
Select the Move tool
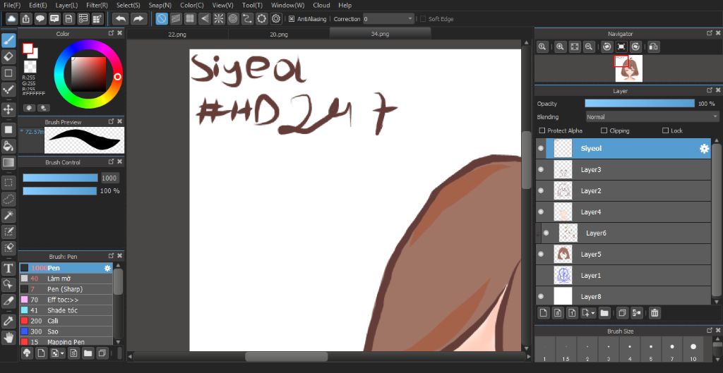coord(8,109)
